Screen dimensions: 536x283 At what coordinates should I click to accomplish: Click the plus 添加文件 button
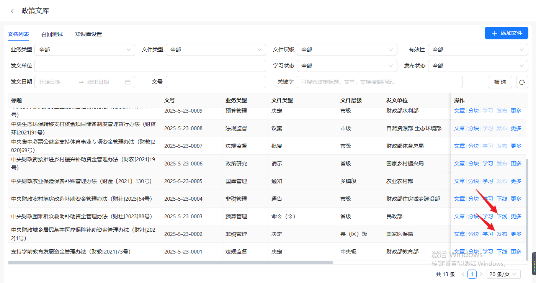coord(506,33)
